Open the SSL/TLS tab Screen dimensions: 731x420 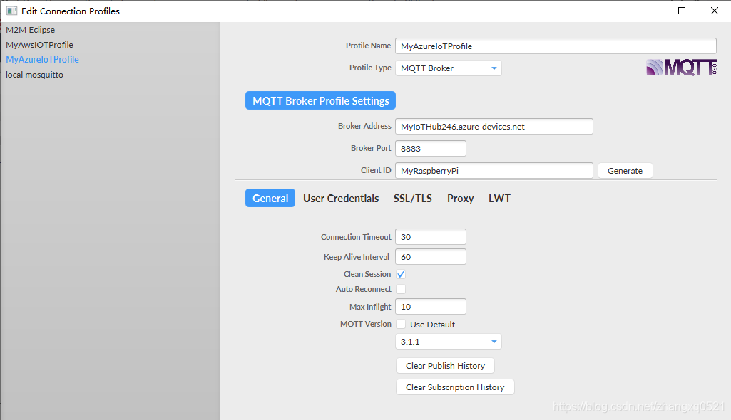(x=413, y=198)
